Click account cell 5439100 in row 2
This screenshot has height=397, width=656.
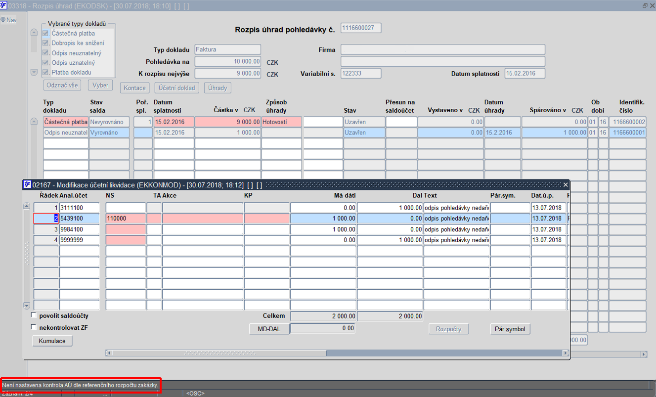(80, 218)
